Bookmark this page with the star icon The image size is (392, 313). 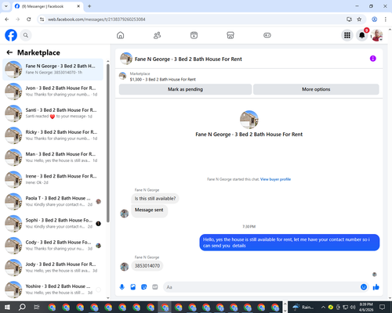(x=359, y=20)
